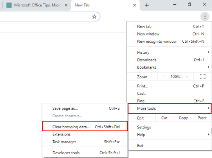Expand the Bookmarks submenu
The width and height of the screenshot is (212, 158).
(169, 67)
